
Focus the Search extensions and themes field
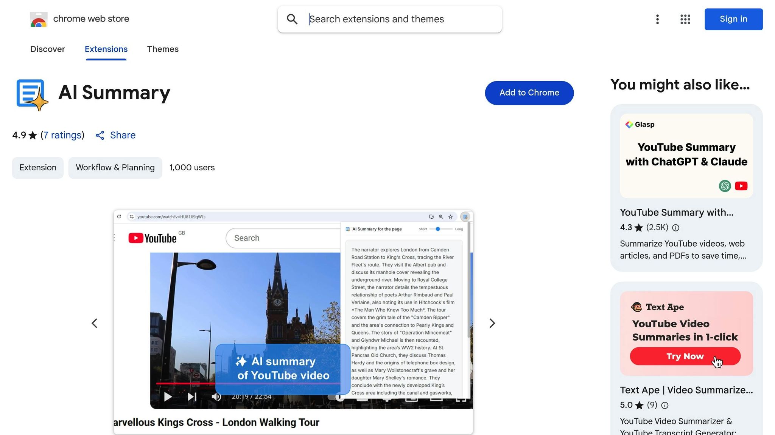pos(390,19)
